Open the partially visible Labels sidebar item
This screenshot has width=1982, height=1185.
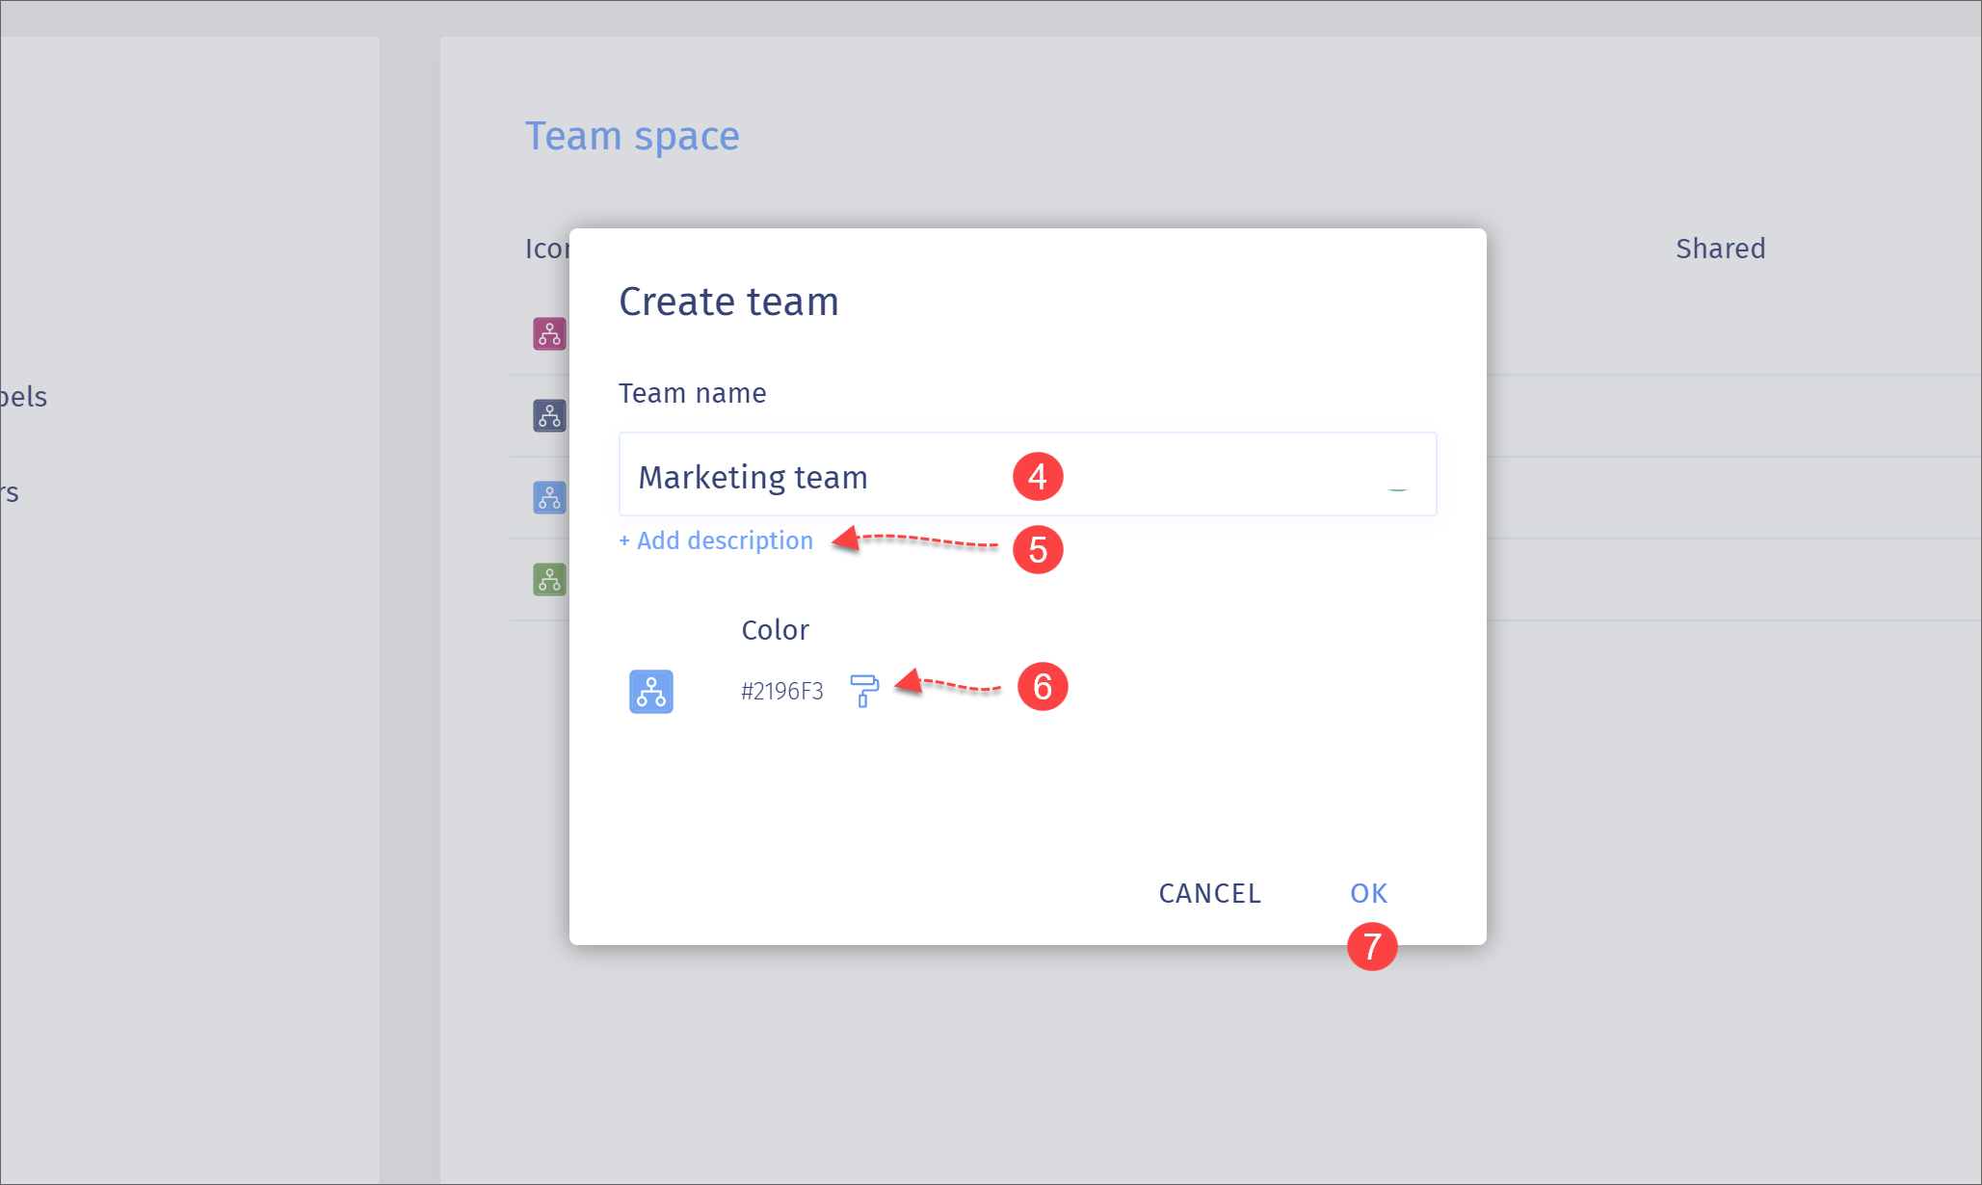pos(23,396)
